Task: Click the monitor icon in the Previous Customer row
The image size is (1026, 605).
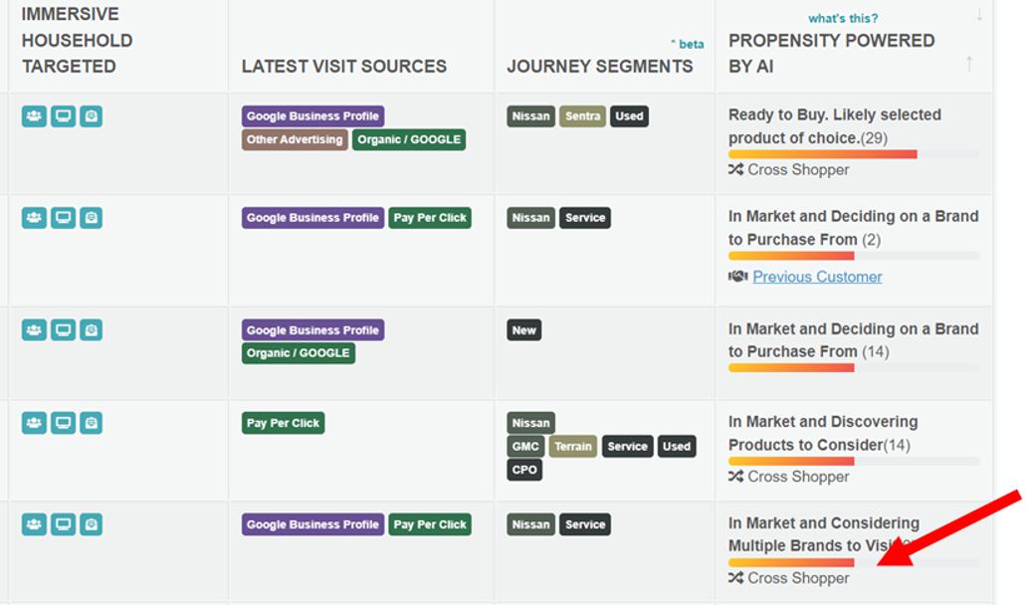Action: (63, 218)
